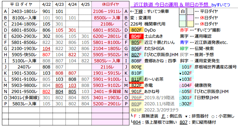Click the 6801-8502レ holiday service cell
Image resolution: width=238 pixels, height=127 pixels.
(107, 30)
